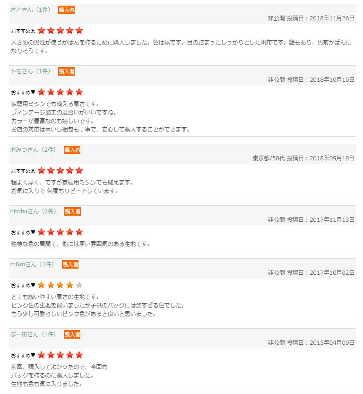The image size is (363, 394).
Task: Open reviewer おみつさん profile link
Action: tap(25, 150)
